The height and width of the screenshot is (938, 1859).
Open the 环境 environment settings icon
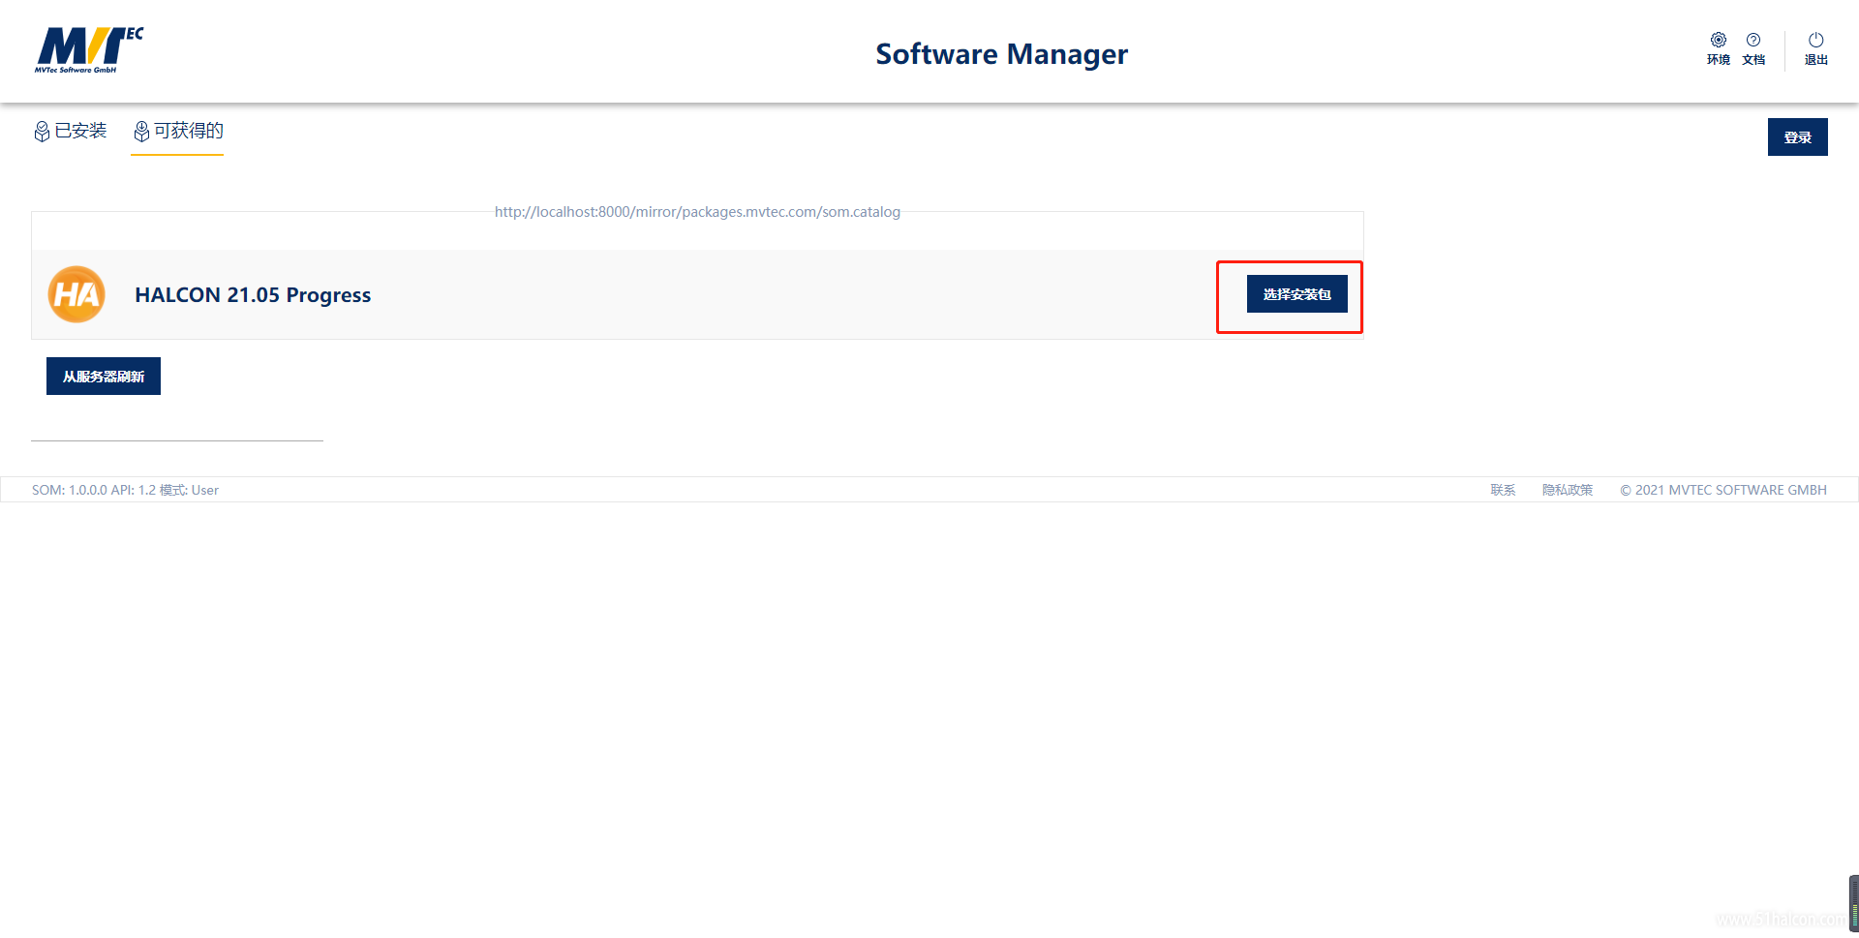(1718, 40)
